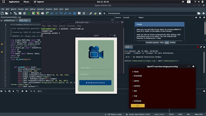Viewport: 206px width, 116px height.
Task: Run current cell toolbar icon
Action: (34, 13)
